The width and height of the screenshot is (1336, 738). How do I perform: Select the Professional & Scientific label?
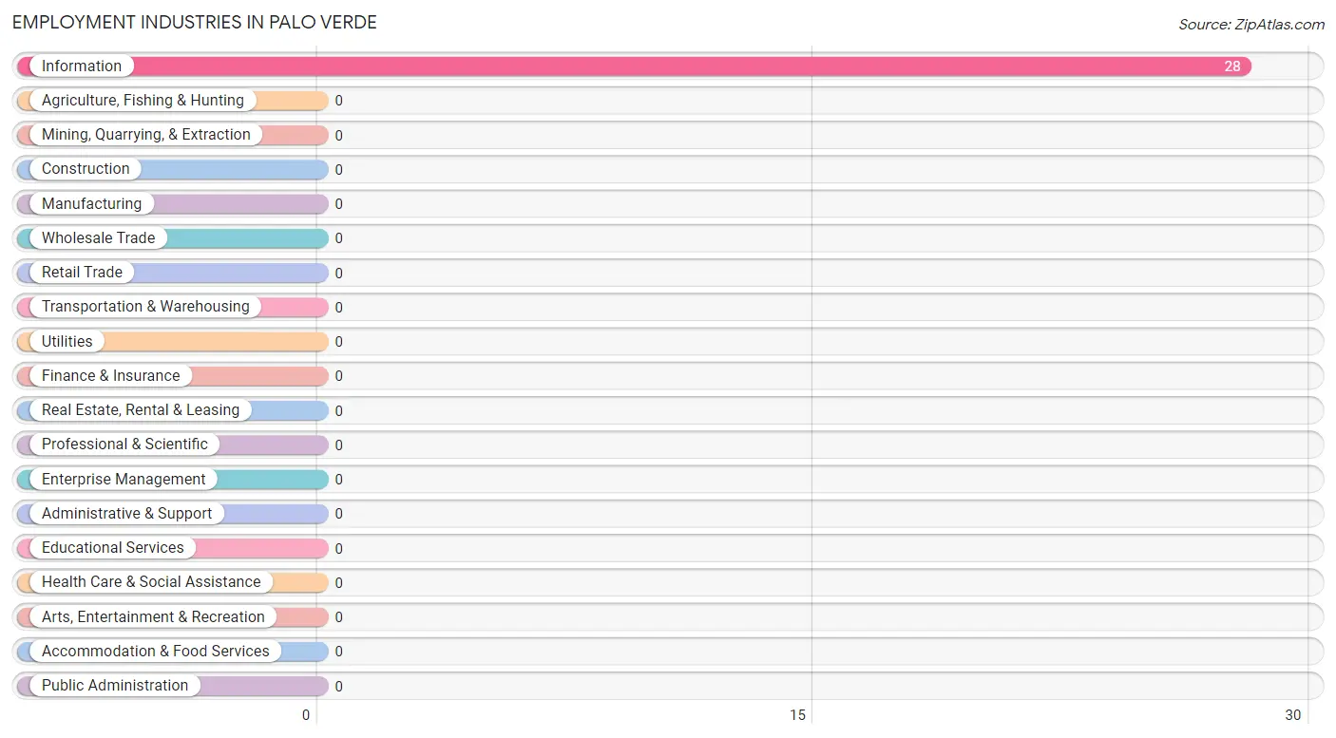124,445
